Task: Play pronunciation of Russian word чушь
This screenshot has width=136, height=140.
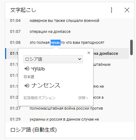Action: [27, 68]
